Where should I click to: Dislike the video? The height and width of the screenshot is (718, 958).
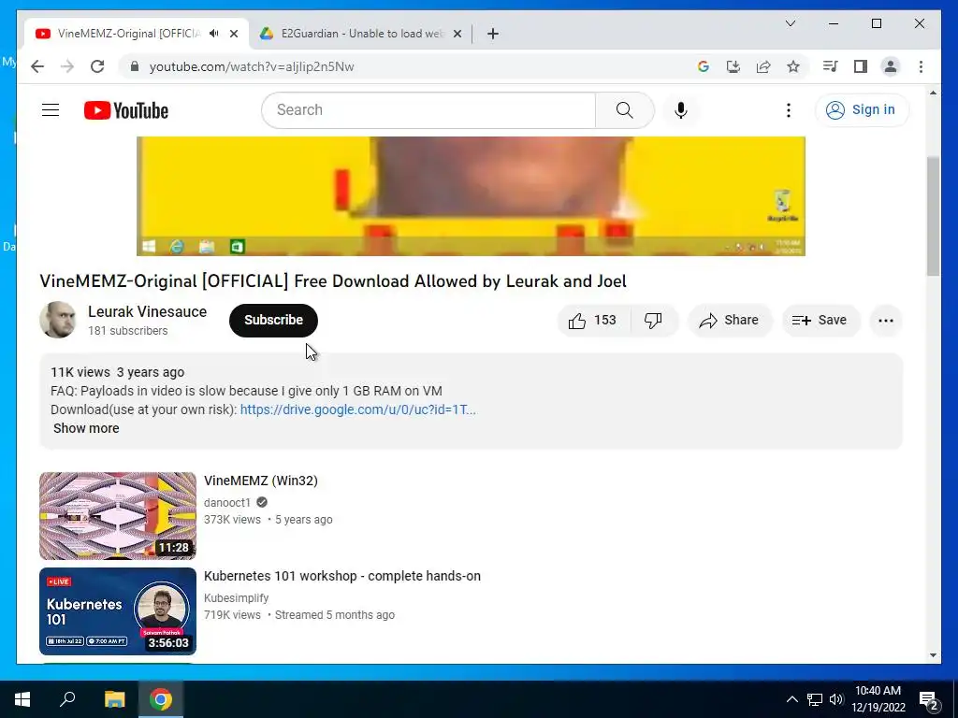pos(653,320)
